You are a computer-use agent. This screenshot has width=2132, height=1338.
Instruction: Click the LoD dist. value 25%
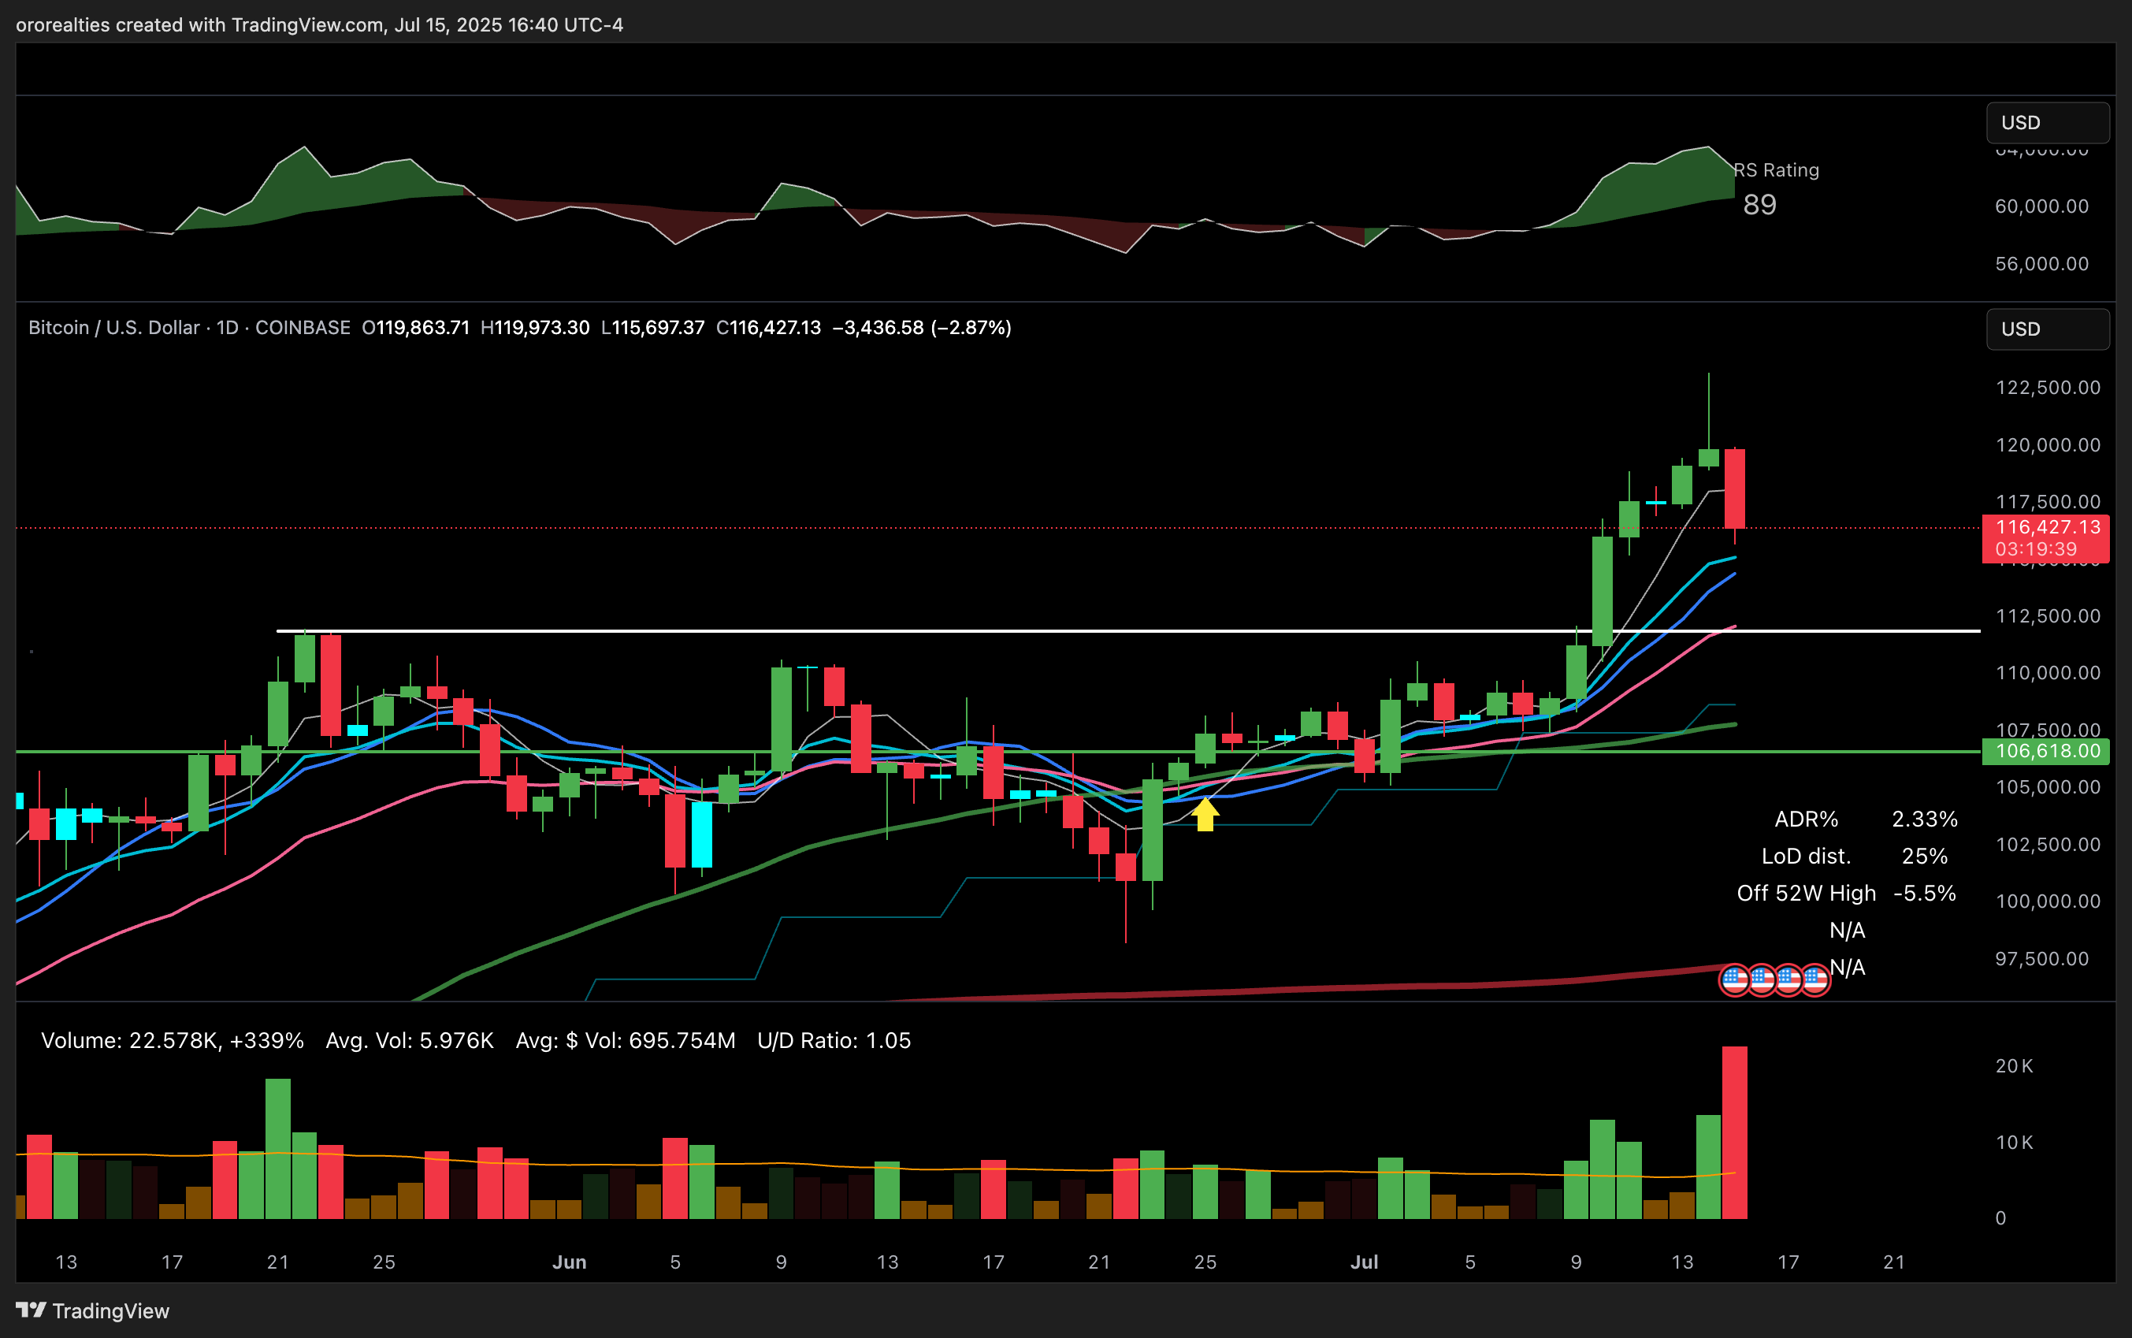coord(1924,857)
